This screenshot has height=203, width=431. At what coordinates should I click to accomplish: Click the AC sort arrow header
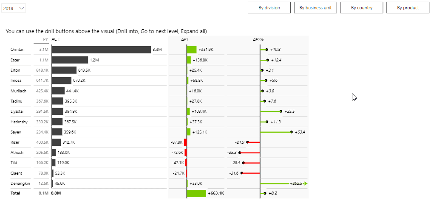(x=56, y=39)
